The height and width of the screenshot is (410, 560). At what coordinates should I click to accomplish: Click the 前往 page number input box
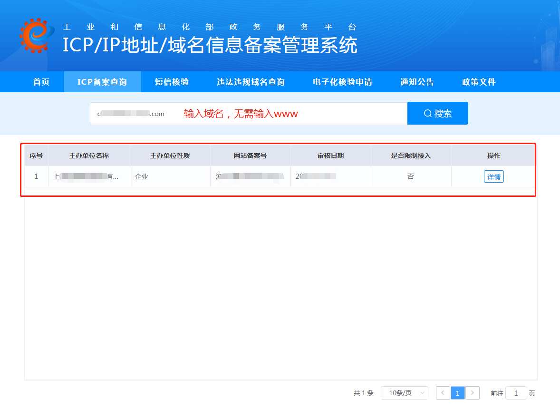point(516,393)
